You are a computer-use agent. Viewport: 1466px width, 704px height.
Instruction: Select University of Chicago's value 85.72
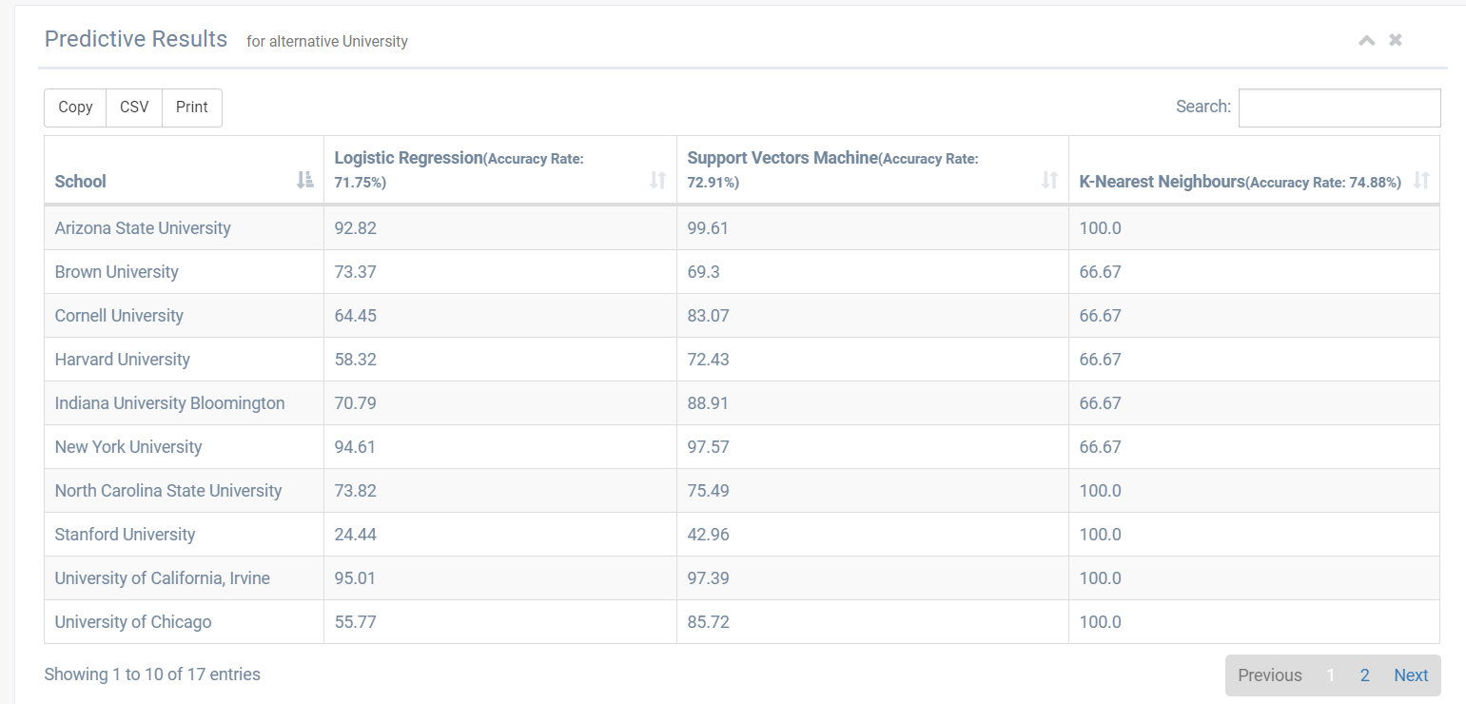coord(709,622)
